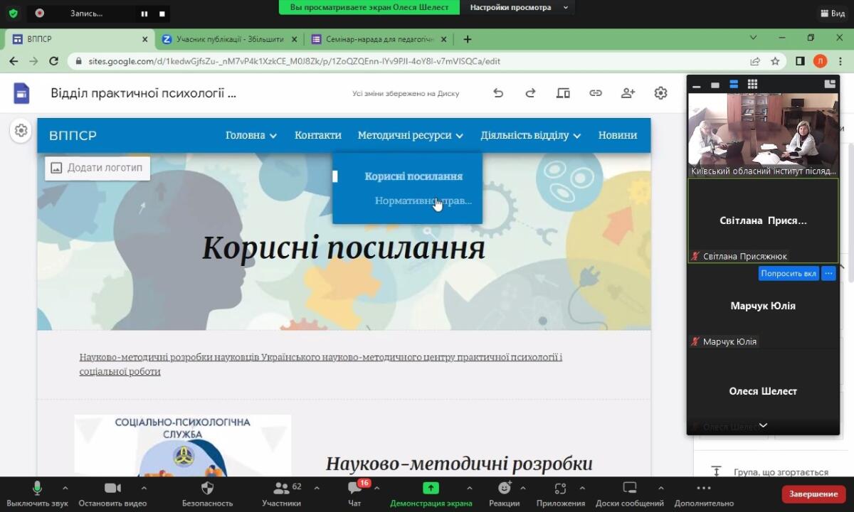Redo change in Sites editor
The height and width of the screenshot is (512, 854).
(x=530, y=93)
